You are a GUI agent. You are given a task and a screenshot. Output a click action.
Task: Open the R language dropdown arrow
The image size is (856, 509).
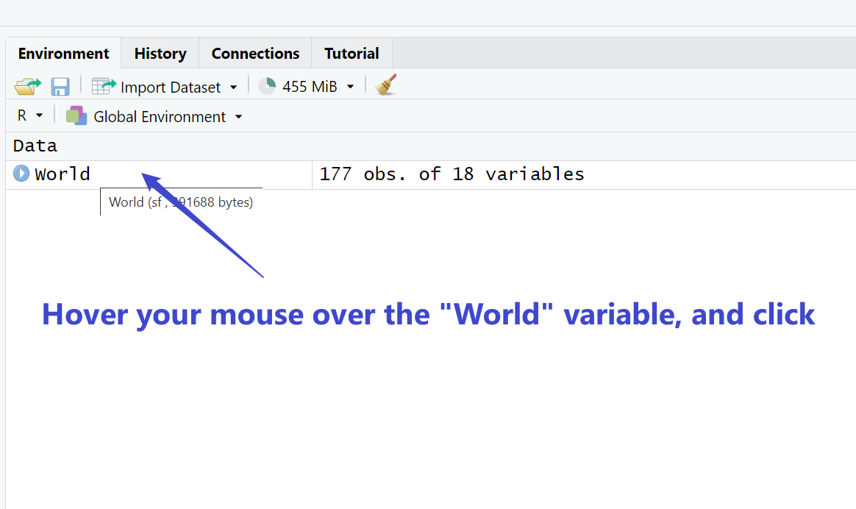(39, 116)
